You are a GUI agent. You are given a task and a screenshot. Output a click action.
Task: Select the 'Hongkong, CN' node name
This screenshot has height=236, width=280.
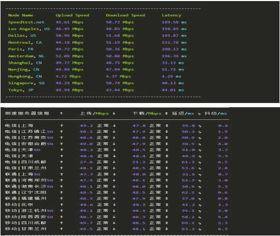[25, 77]
